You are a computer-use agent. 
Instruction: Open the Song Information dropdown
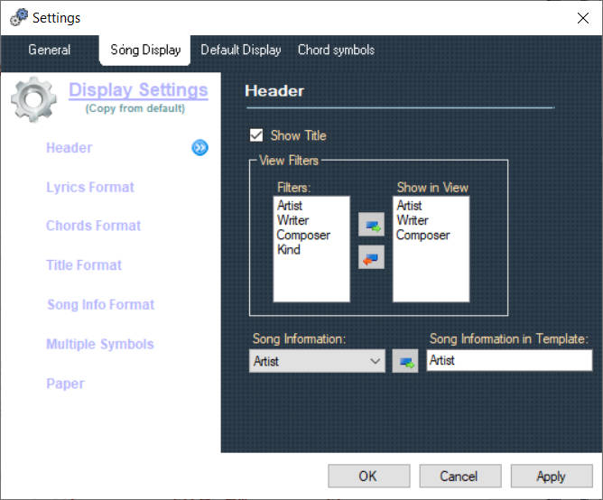pyautogui.click(x=318, y=361)
